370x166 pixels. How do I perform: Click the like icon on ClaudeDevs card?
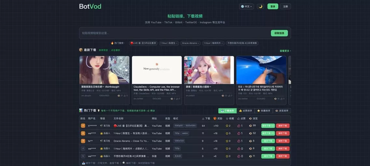click(177, 99)
